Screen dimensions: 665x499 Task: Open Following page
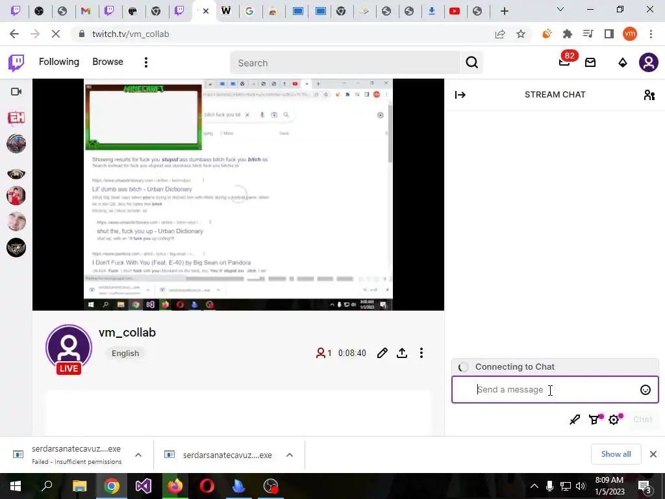(x=59, y=62)
